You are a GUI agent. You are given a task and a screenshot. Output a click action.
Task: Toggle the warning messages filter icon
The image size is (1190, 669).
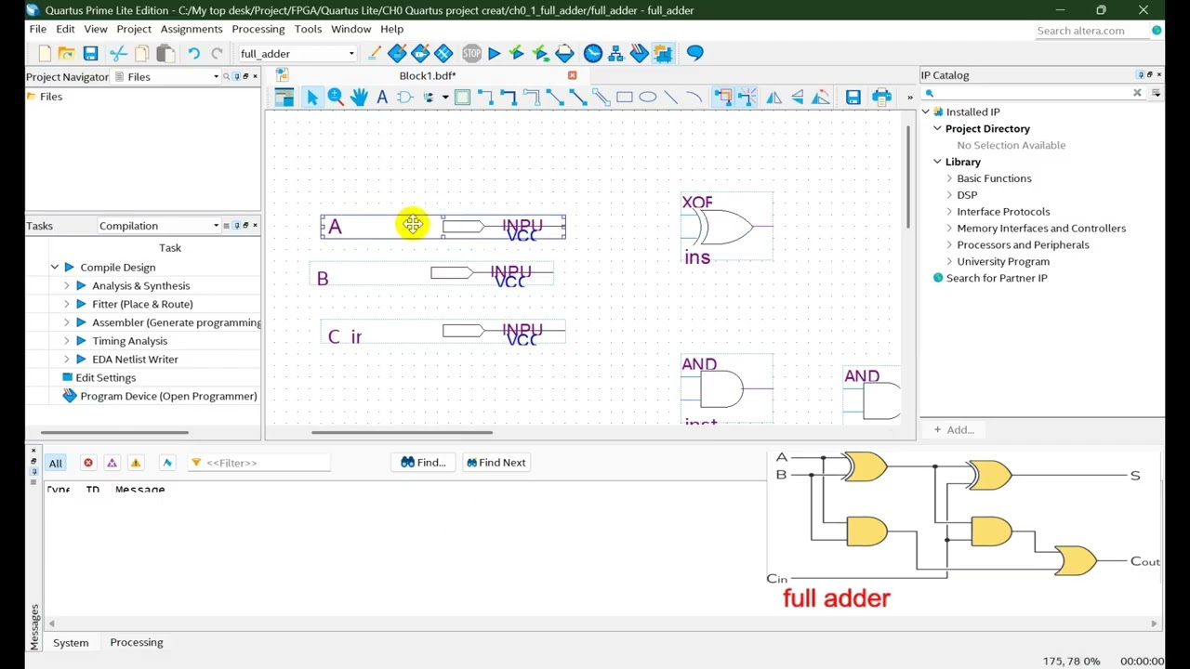pyautogui.click(x=136, y=463)
